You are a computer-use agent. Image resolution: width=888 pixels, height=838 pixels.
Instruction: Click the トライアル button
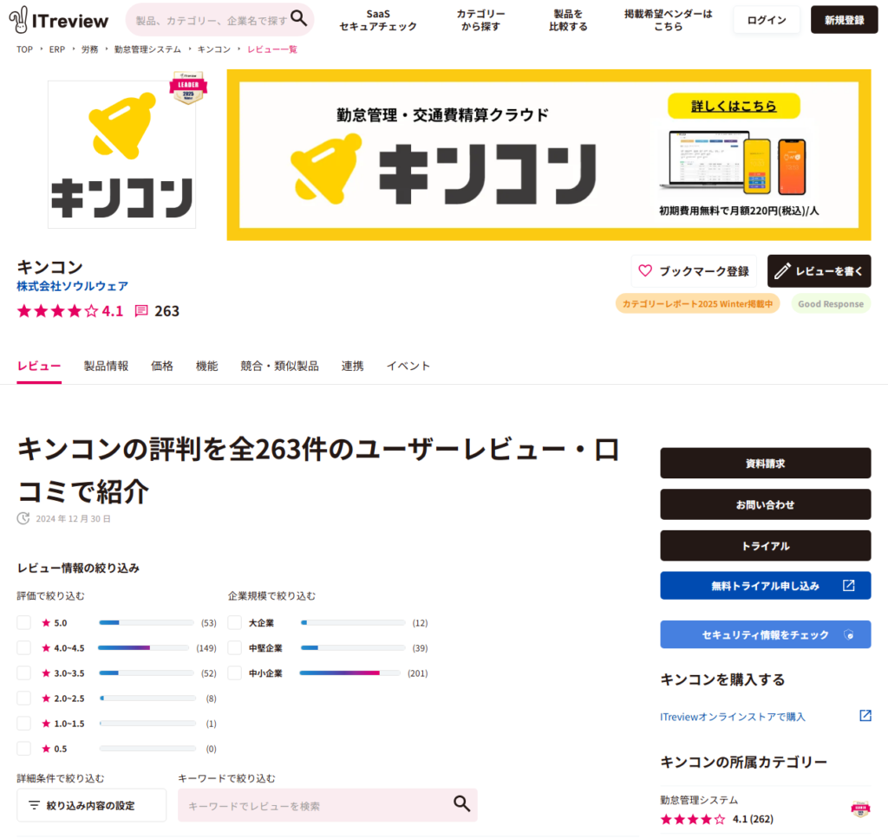pos(765,545)
